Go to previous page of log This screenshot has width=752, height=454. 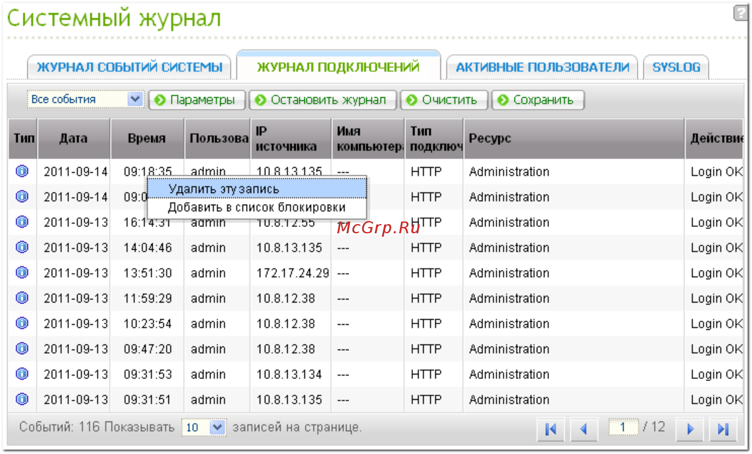point(584,429)
